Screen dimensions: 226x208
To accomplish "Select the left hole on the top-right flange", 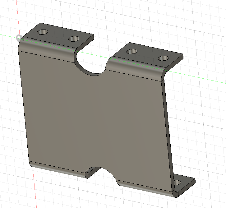I will pos(132,51).
